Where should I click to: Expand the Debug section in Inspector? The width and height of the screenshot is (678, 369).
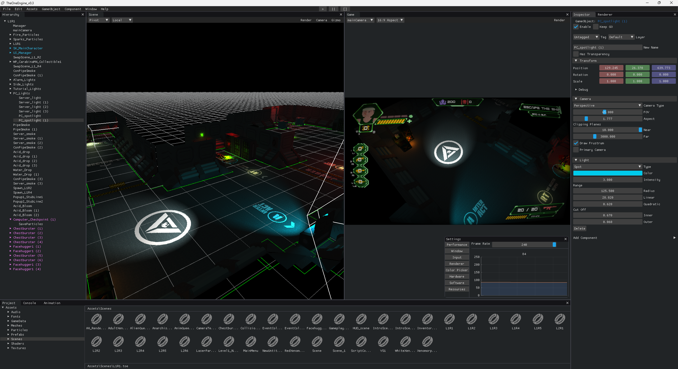[x=576, y=90]
